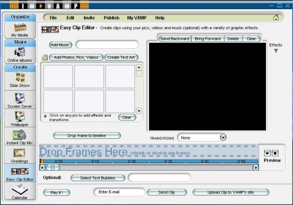The image size is (293, 205).
Task: Click the Organize section header
Action: tap(20, 17)
